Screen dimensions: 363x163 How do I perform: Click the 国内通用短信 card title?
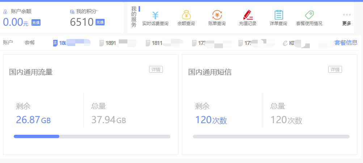210,72
